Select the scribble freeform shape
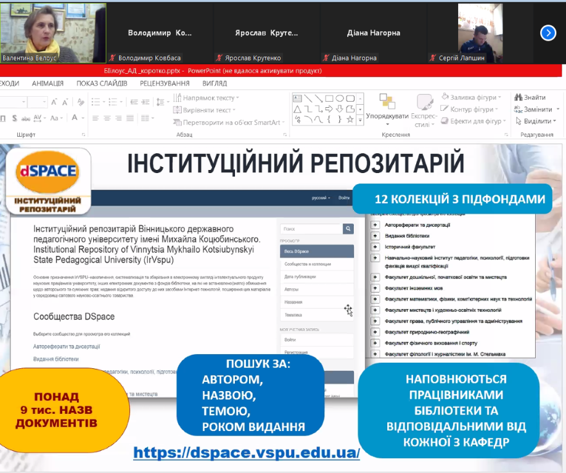 (297, 119)
